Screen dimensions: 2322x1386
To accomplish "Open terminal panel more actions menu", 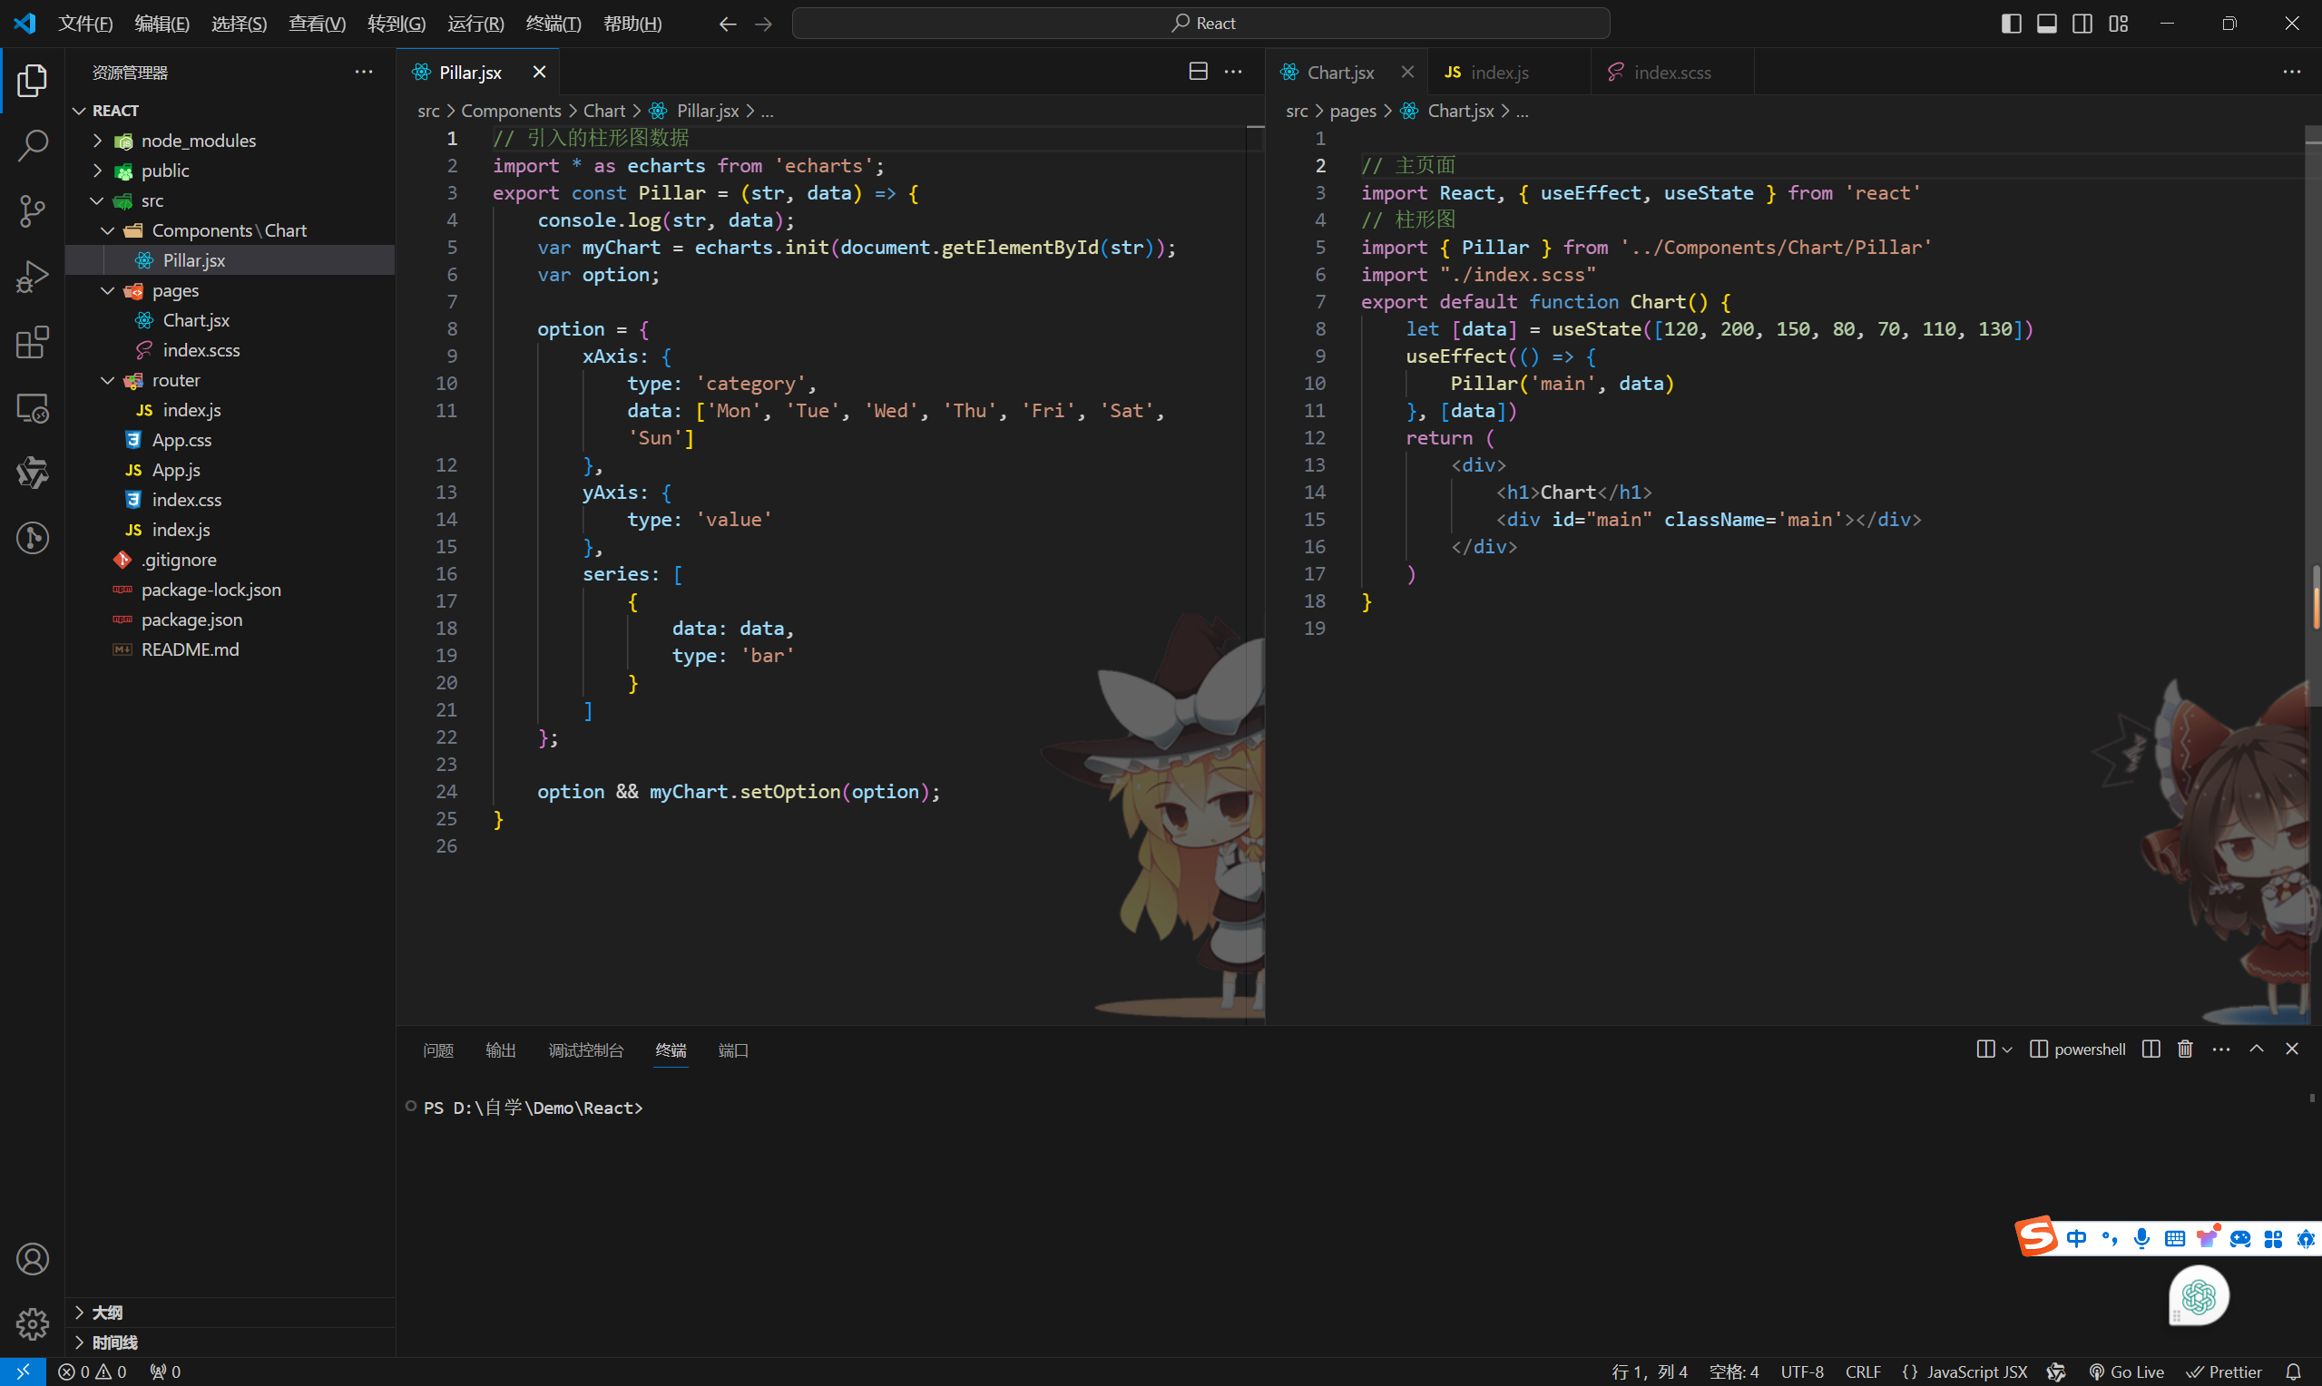I will click(2220, 1049).
